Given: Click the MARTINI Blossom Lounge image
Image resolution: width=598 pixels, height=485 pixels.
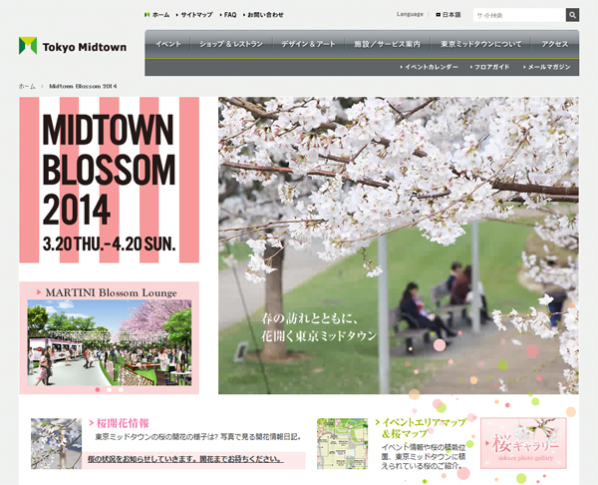Looking at the screenshot, I should point(109,343).
